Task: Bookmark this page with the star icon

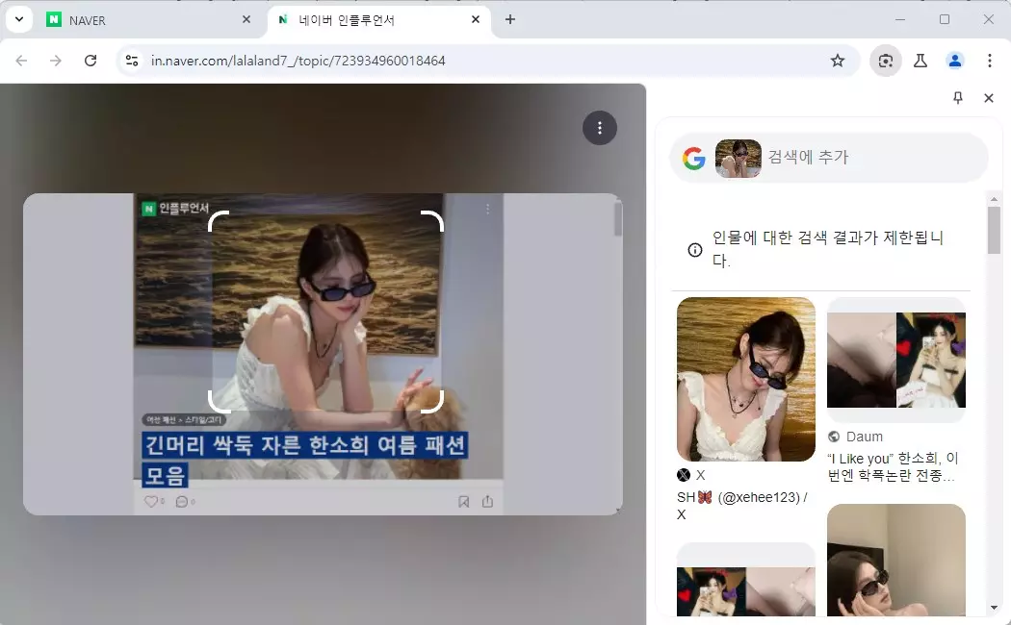Action: (x=838, y=60)
